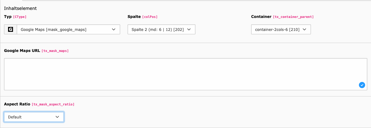Click the Google Maps type icon
371x128 pixels.
[x=11, y=30]
